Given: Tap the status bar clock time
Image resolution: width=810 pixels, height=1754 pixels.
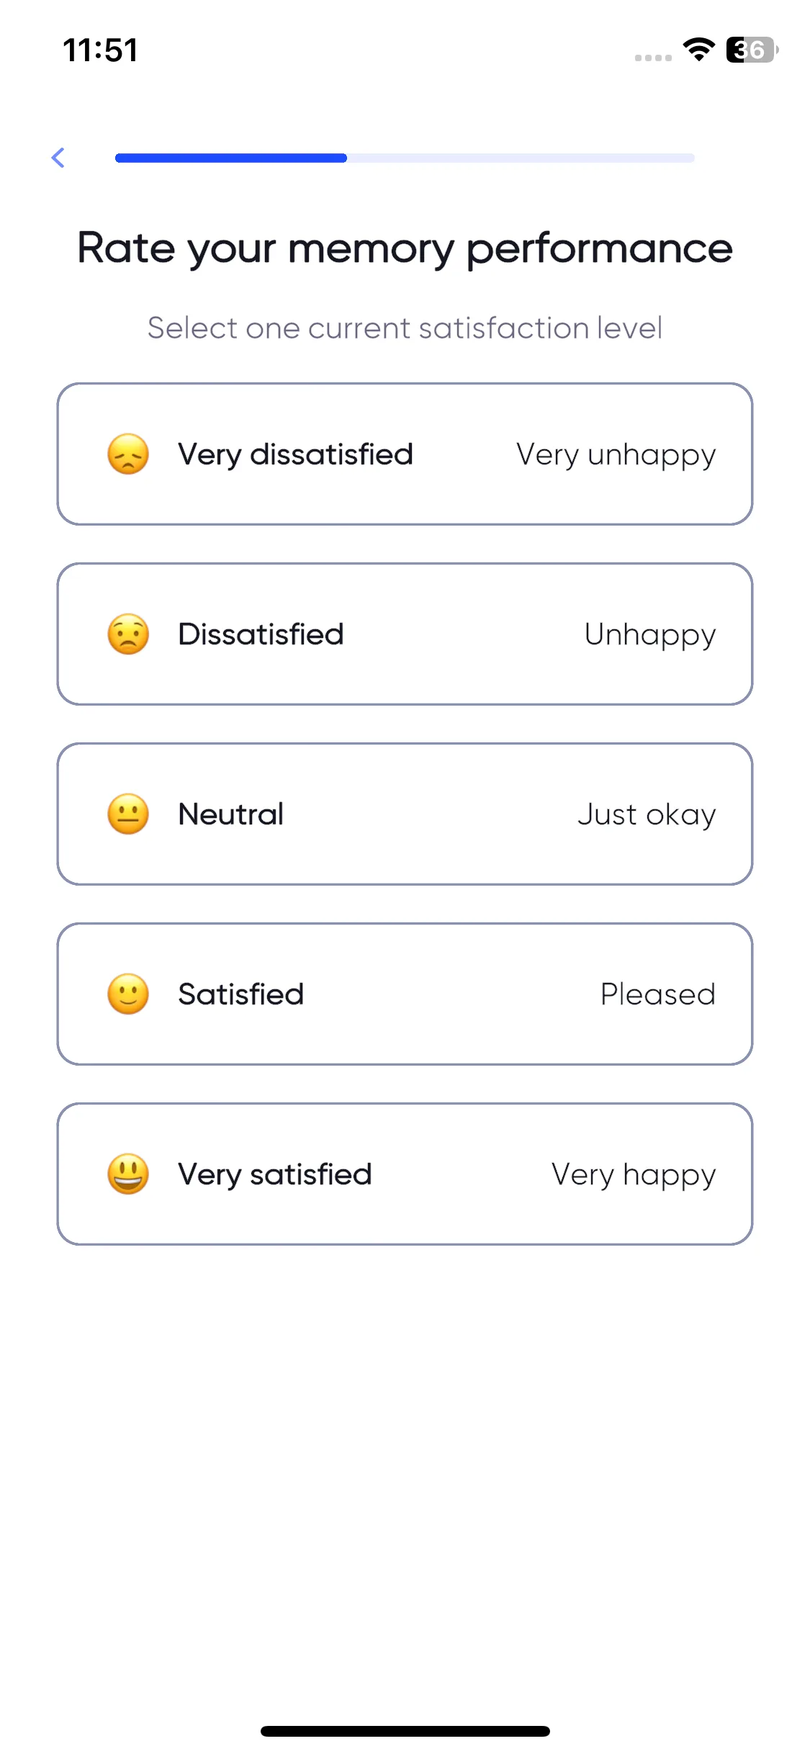Looking at the screenshot, I should pos(100,50).
